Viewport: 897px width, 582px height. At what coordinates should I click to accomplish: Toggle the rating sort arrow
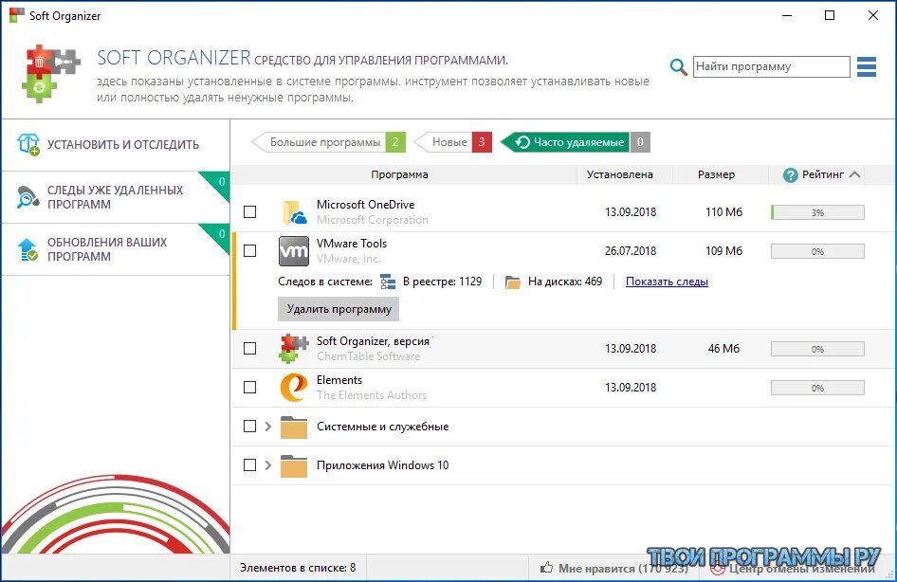pyautogui.click(x=854, y=175)
